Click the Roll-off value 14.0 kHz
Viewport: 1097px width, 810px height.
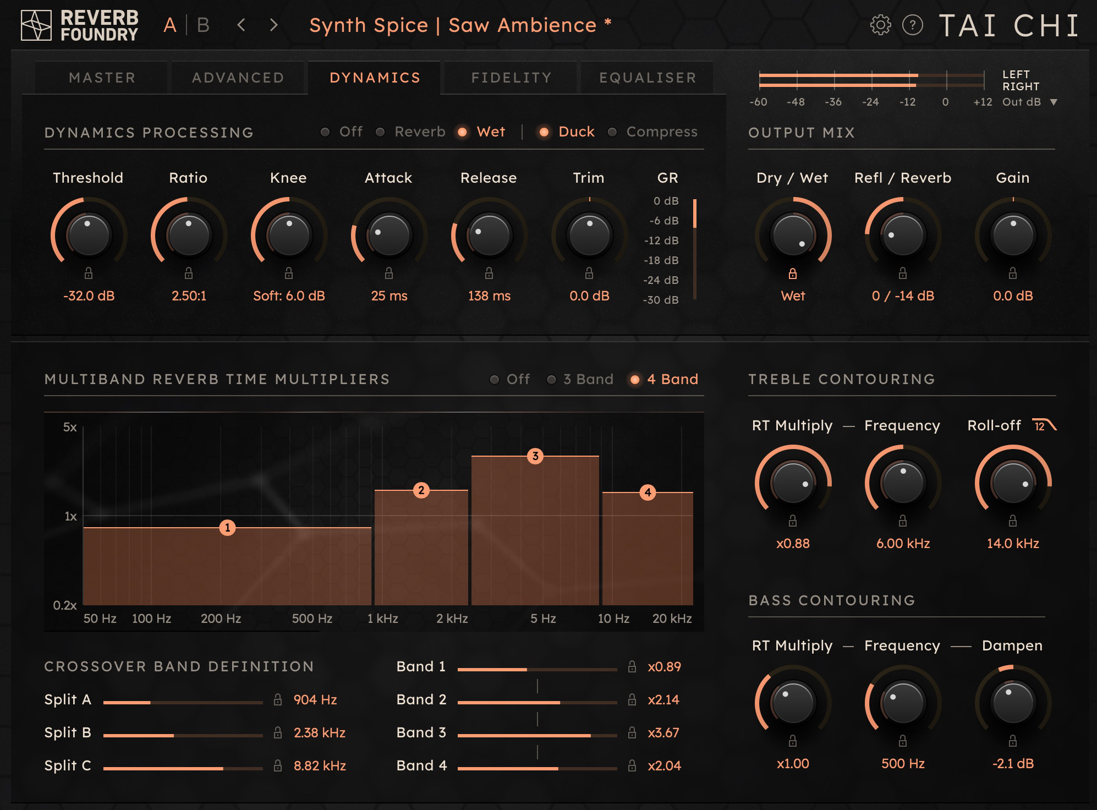(x=1013, y=544)
